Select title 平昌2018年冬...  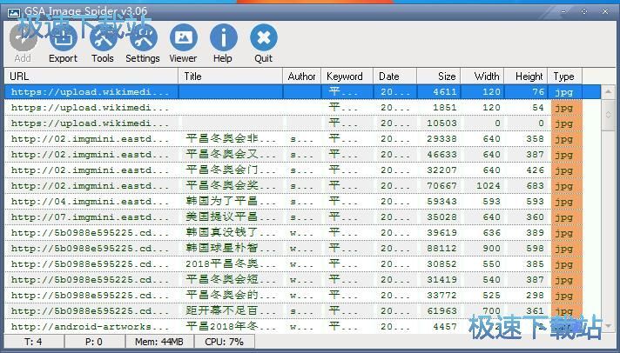pos(231,327)
